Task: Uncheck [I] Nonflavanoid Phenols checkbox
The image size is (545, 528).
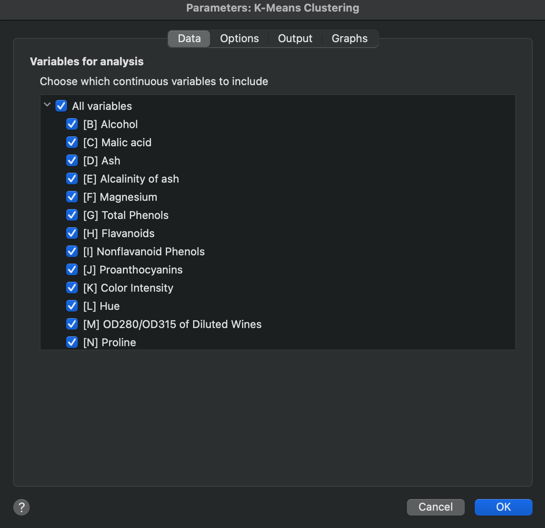Action: (72, 251)
